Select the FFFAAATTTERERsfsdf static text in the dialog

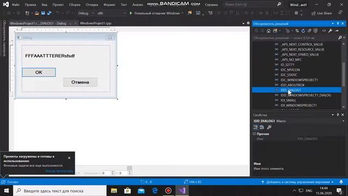50,56
